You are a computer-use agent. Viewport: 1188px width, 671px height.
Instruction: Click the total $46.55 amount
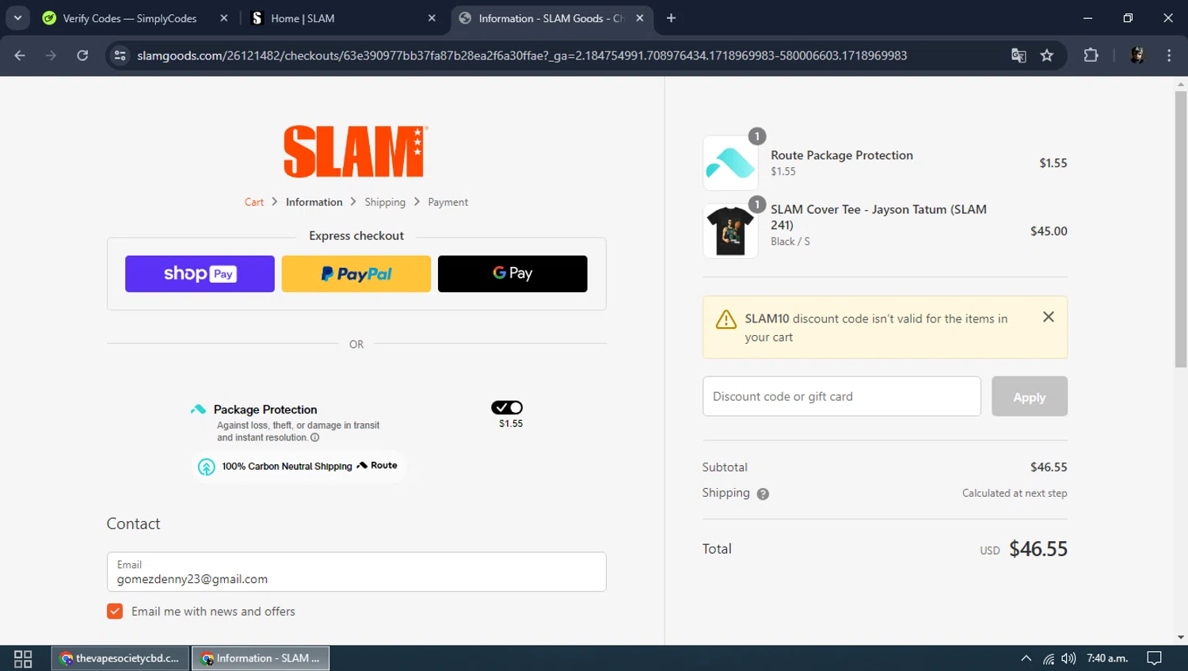tap(1038, 548)
